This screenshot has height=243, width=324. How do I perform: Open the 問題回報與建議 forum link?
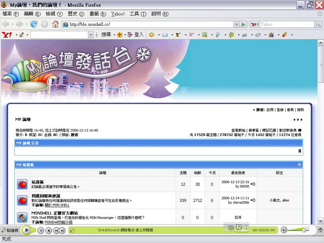pos(46,196)
